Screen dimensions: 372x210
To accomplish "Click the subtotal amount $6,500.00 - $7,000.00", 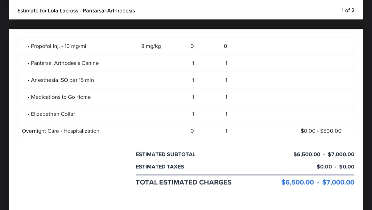I will [x=324, y=154].
